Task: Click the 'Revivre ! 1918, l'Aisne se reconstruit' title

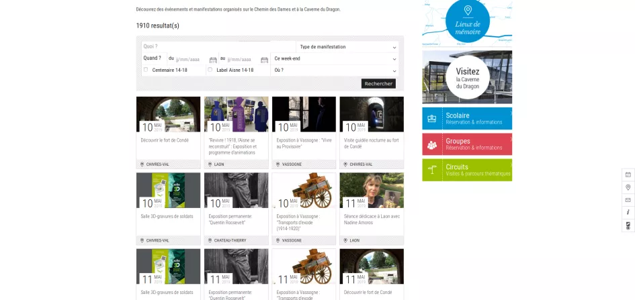Action: (233, 146)
